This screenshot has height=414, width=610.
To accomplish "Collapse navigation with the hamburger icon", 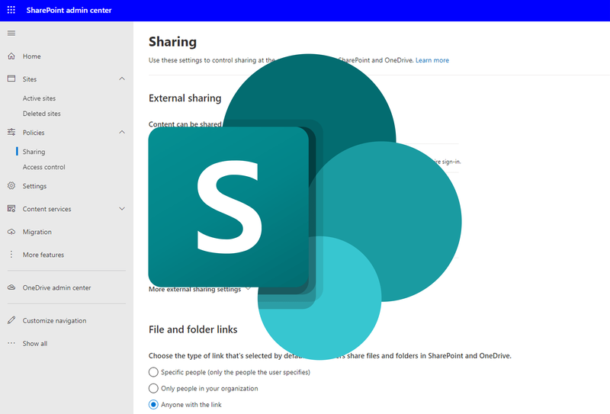I will 11,33.
